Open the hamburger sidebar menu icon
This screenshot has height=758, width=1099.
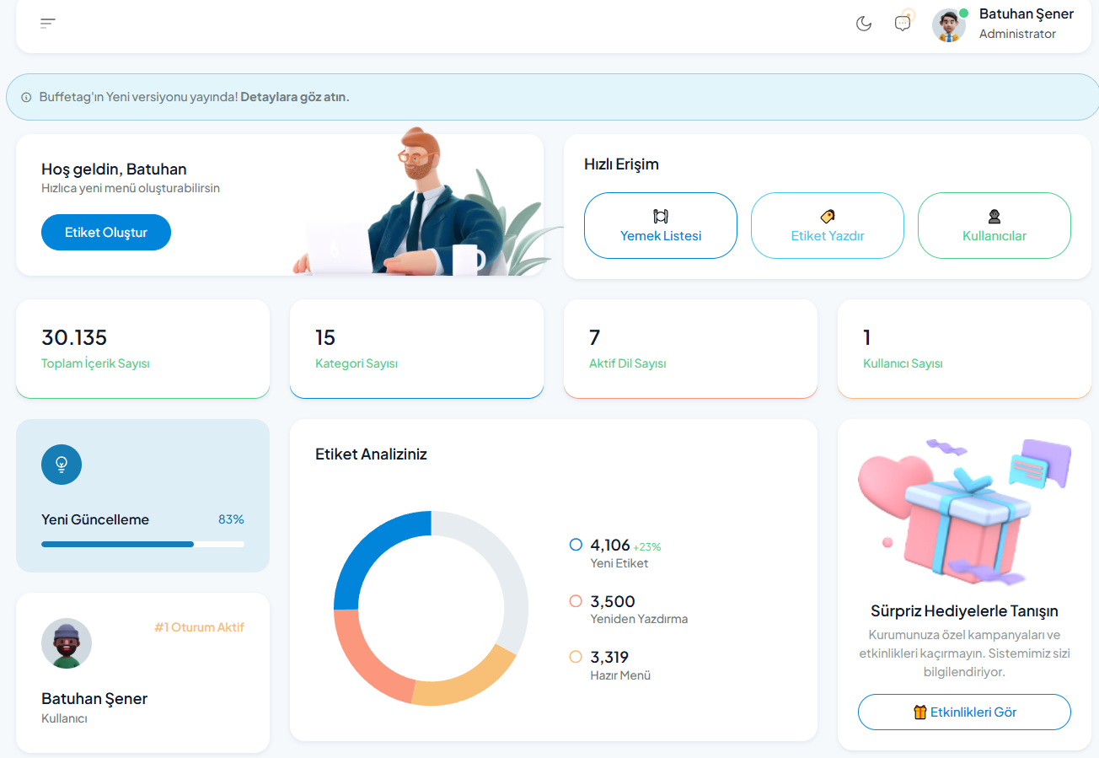48,24
